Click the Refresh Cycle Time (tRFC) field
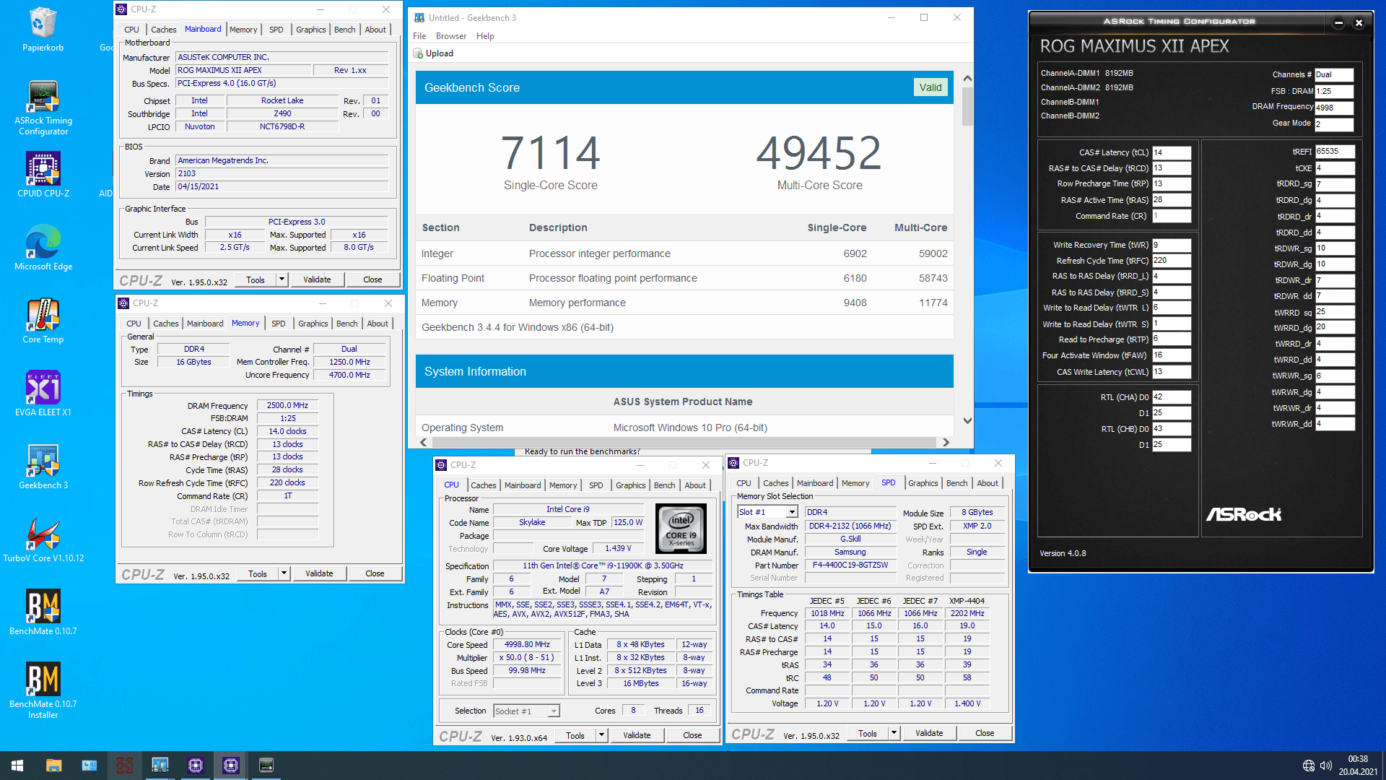This screenshot has width=1386, height=780. coord(1171,261)
